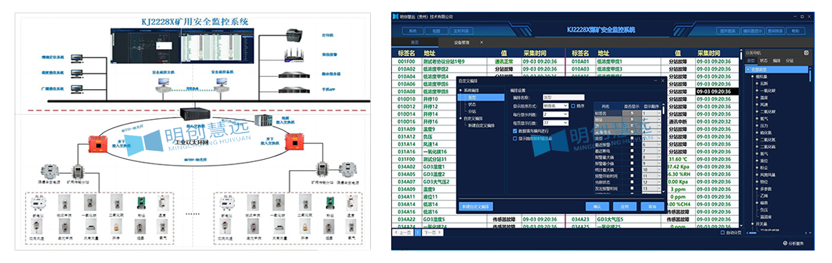Toggle the 数据填充横向进行 checkbox
This screenshot has width=832, height=263.
coord(515,131)
